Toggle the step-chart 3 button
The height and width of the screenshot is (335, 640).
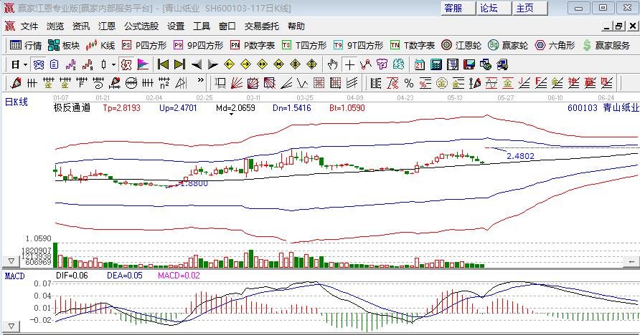click(x=71, y=64)
